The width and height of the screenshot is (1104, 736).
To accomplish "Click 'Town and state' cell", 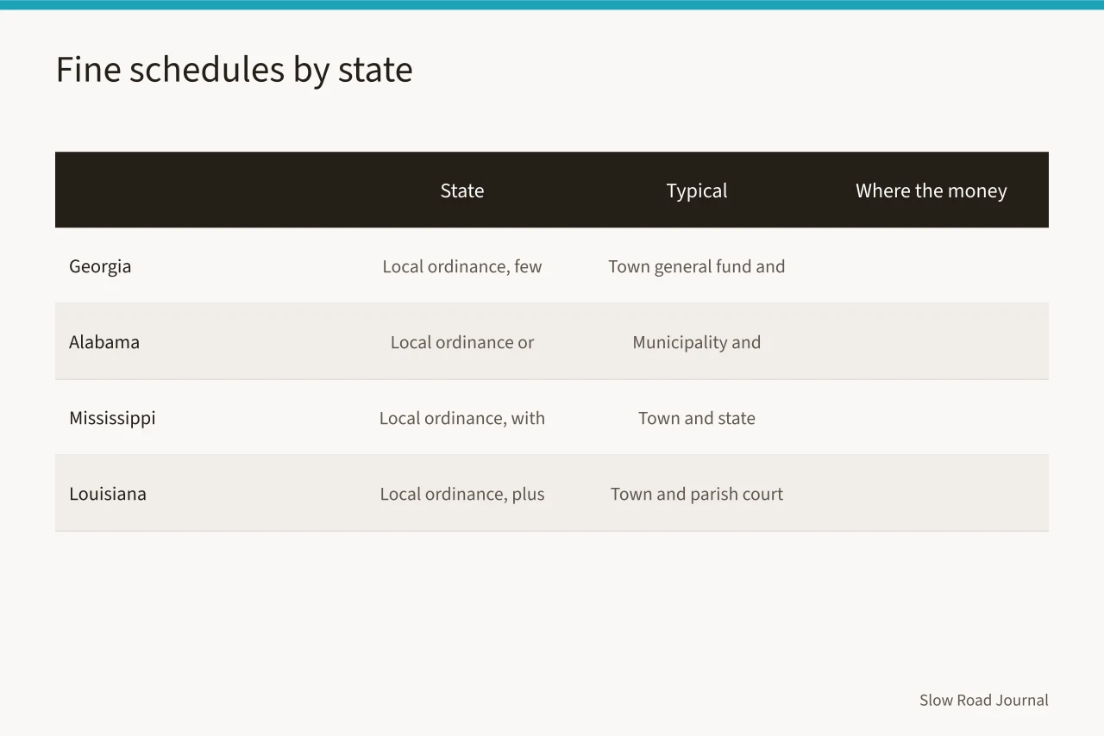I will tap(697, 418).
